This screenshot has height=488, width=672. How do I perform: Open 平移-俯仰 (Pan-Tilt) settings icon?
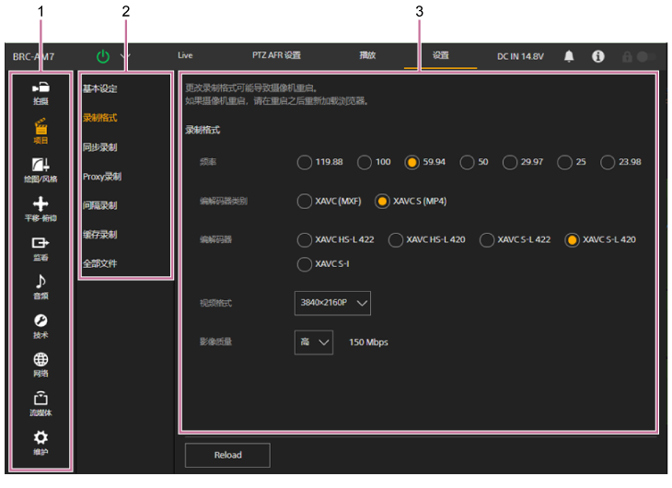pos(41,208)
